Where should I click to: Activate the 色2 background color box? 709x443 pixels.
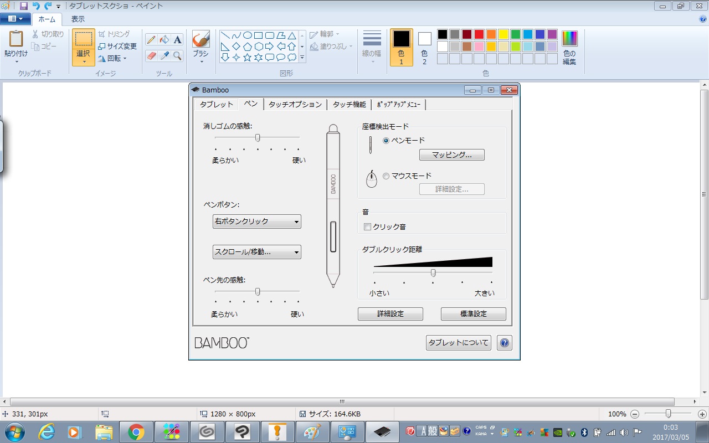click(x=424, y=47)
